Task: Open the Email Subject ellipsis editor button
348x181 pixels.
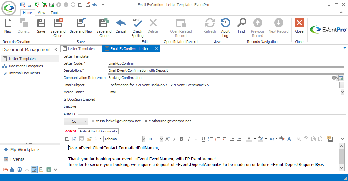Action: [341, 85]
